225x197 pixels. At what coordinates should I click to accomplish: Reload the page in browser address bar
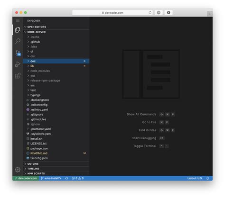(150, 13)
